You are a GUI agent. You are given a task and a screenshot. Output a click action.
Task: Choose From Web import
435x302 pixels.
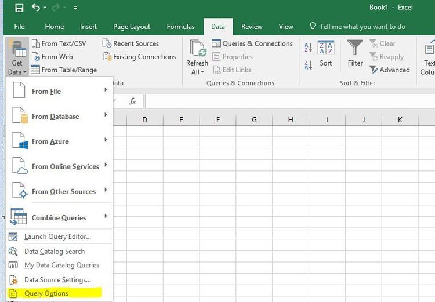(52, 57)
